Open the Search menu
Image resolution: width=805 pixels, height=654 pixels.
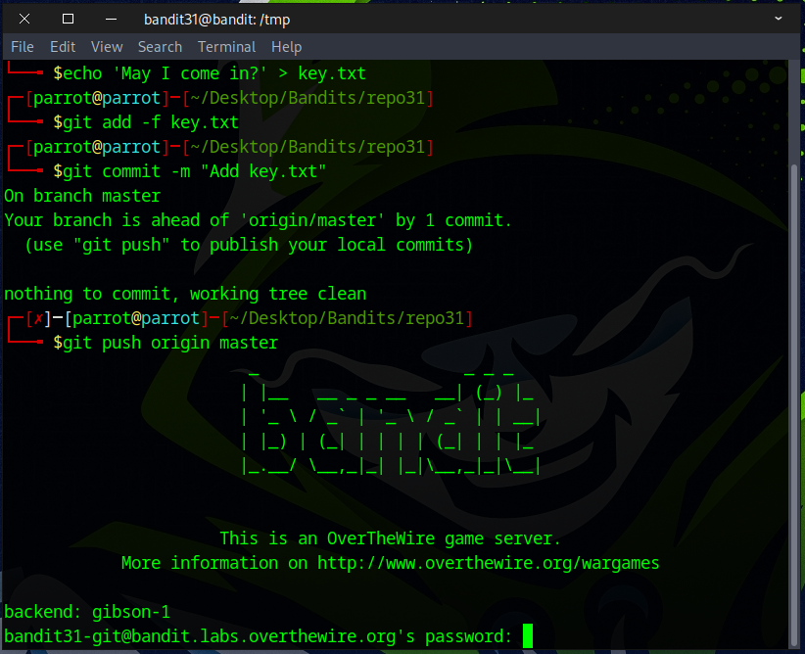[x=160, y=47]
